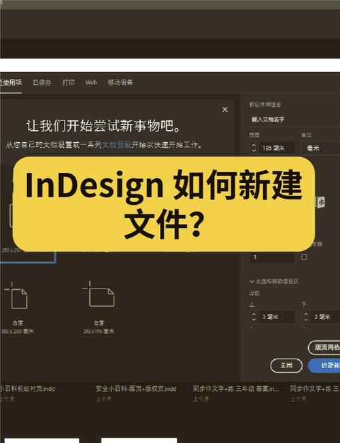340x443 pixels.
Task: Click the bleed 下 value 3 毫米
Action: click(325, 317)
